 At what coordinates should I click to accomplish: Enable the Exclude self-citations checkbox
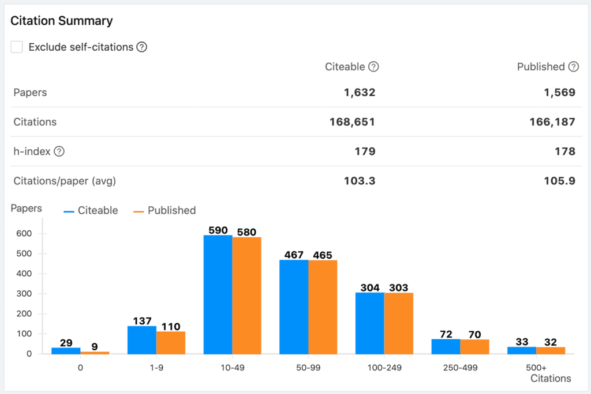[x=17, y=47]
